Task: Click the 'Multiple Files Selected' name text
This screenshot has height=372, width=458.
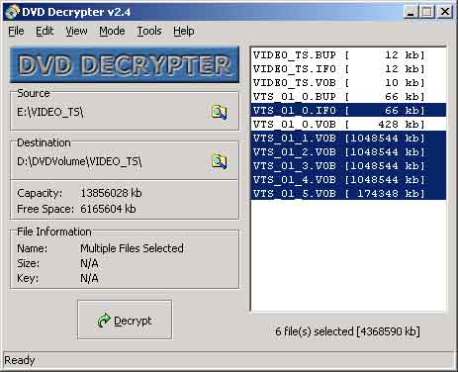Action: (x=132, y=248)
